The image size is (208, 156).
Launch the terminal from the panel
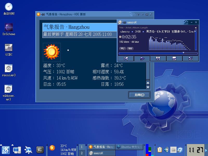(x=40, y=150)
